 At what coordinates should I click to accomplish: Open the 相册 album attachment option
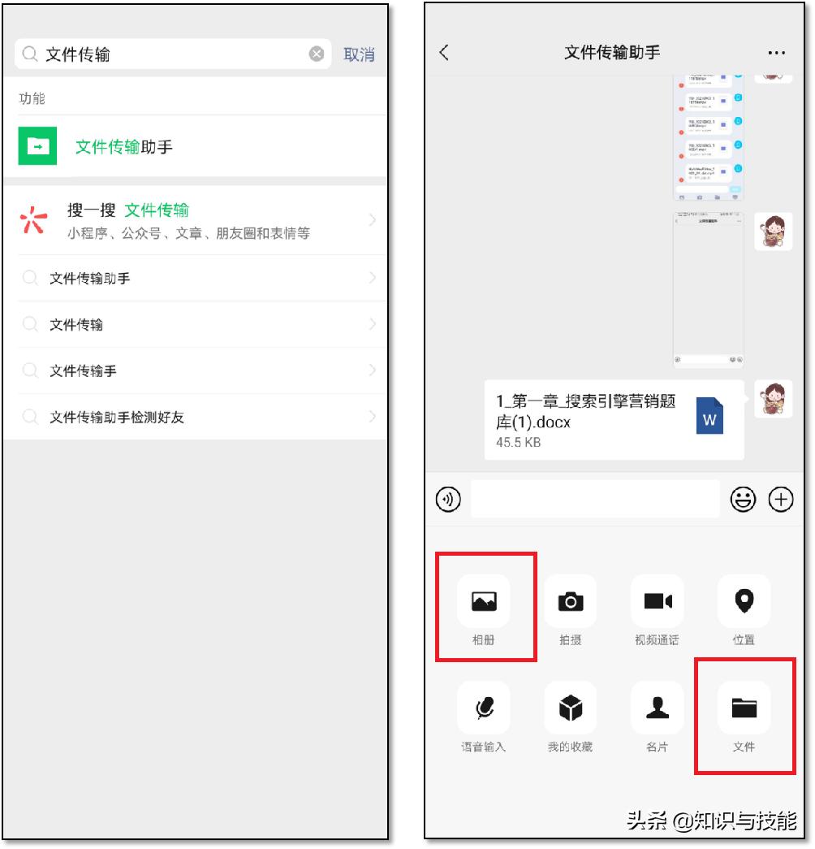tap(485, 601)
